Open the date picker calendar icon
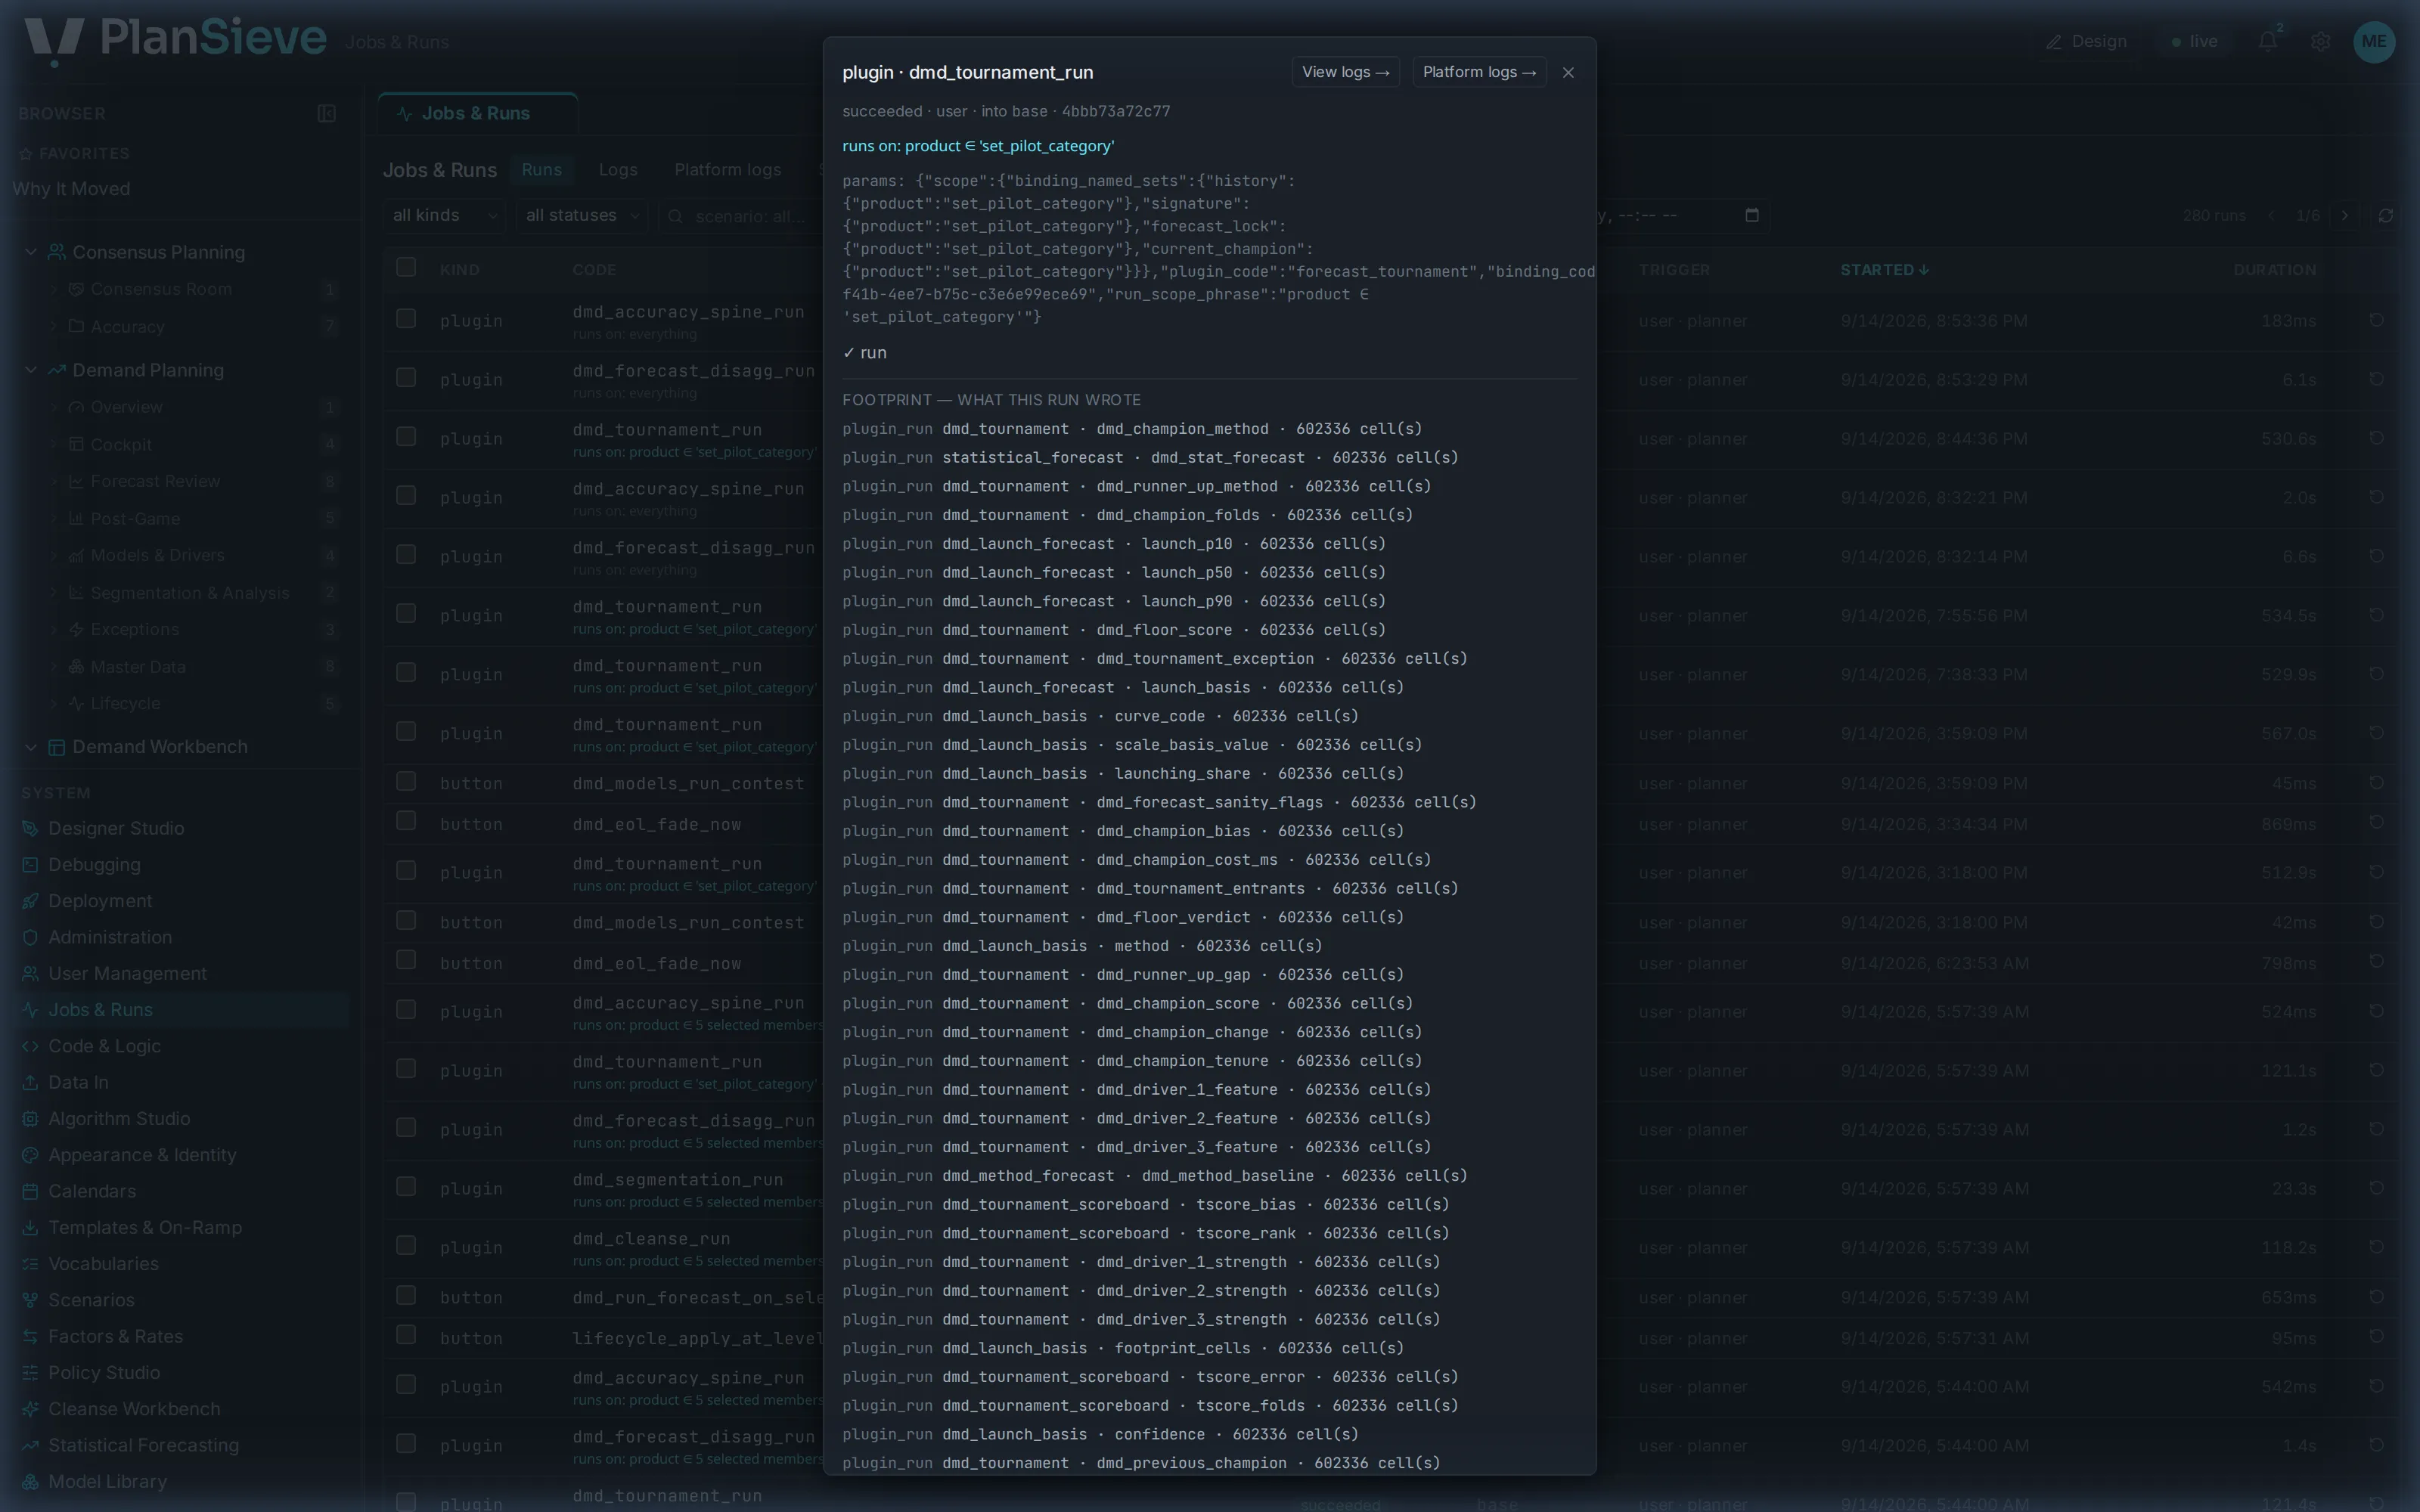 tap(1751, 215)
